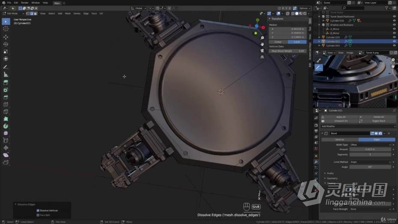The image size is (398, 224).
Task: Open the Mesh menu
Action: coord(68,13)
